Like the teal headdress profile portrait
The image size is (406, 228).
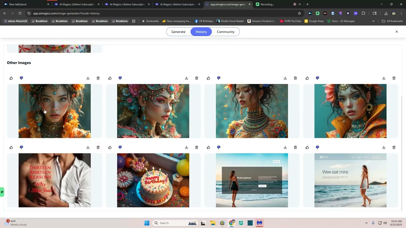110,78
